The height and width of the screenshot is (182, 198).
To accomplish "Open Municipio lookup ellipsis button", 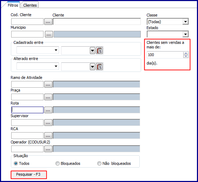I will (x=49, y=34).
